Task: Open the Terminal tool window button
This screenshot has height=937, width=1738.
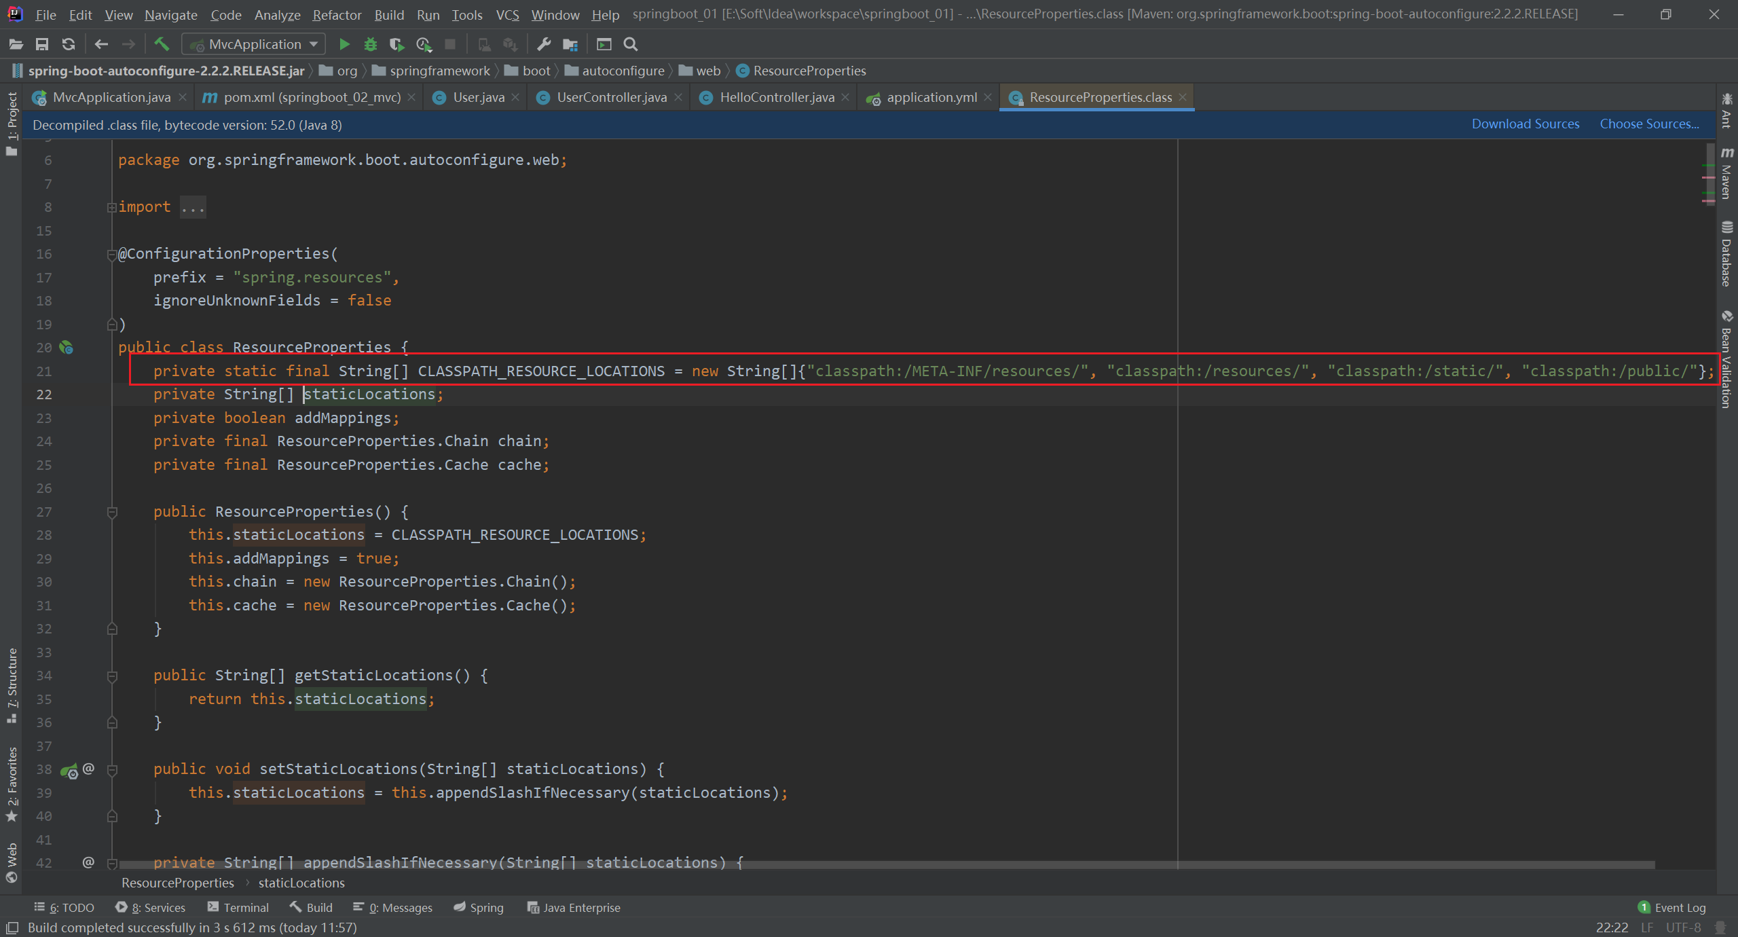Action: point(238,907)
